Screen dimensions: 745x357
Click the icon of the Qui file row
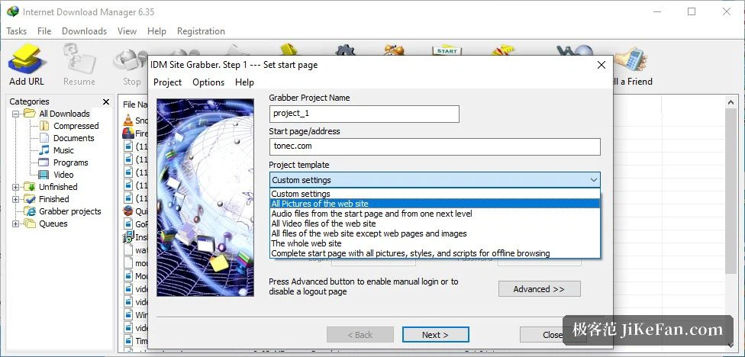(x=128, y=211)
